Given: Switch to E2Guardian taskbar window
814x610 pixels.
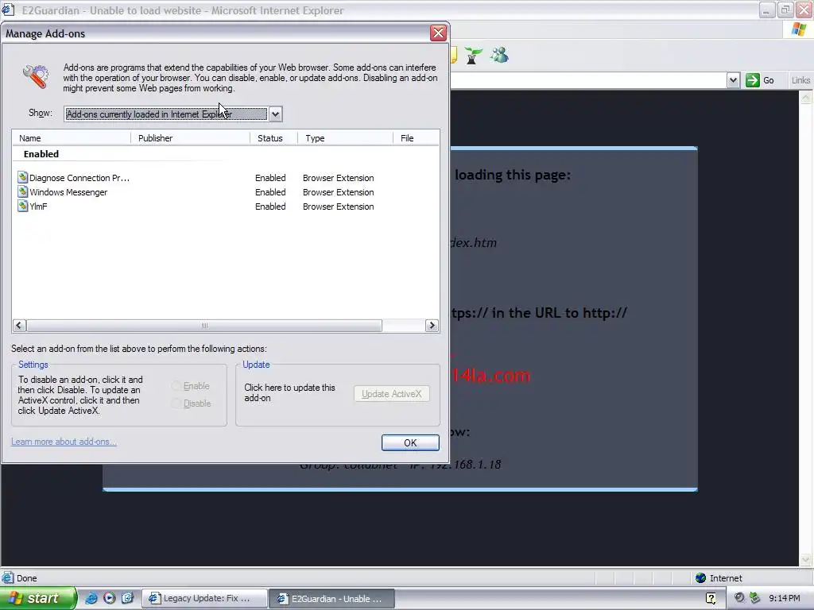Looking at the screenshot, I should [332, 598].
